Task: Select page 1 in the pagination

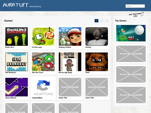Action: [96, 21]
